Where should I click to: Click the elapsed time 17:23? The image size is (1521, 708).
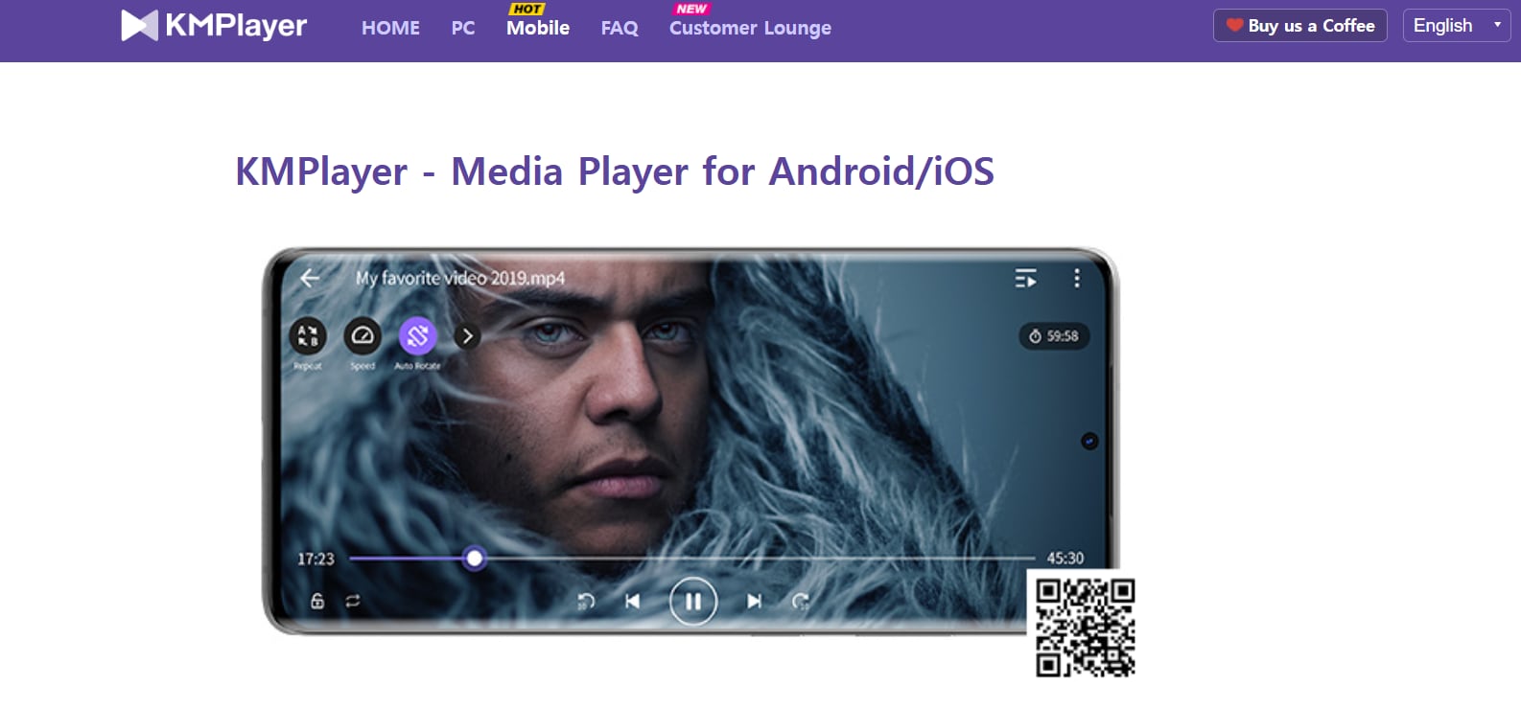(x=316, y=559)
